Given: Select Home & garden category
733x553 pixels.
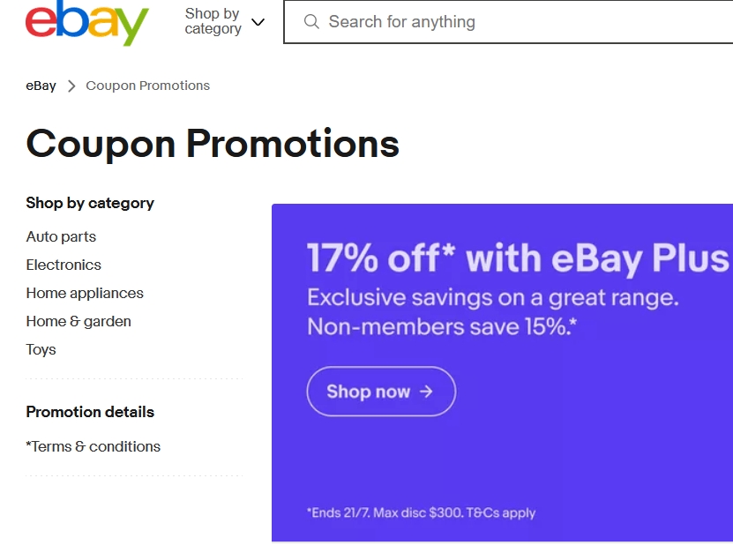Looking at the screenshot, I should [x=79, y=322].
